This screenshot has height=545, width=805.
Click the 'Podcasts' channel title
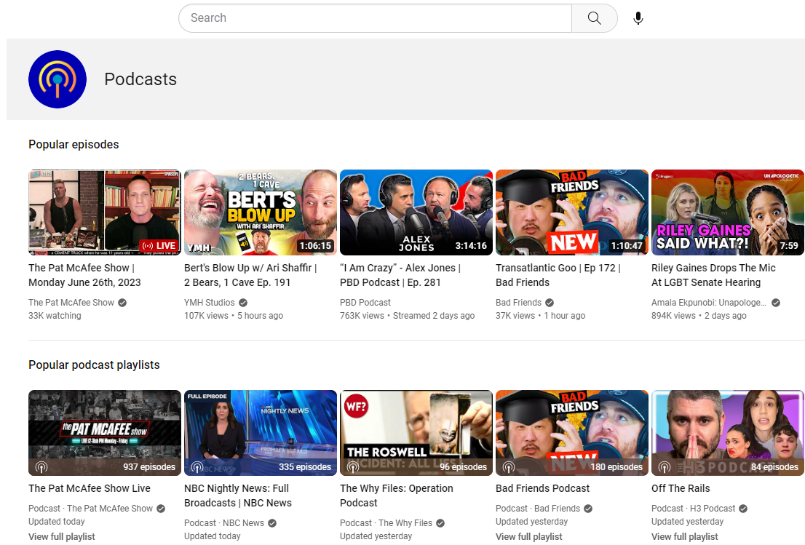tap(140, 79)
